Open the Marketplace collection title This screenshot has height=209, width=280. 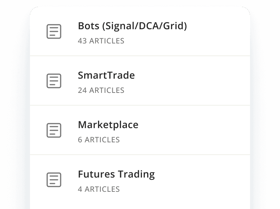(x=108, y=125)
